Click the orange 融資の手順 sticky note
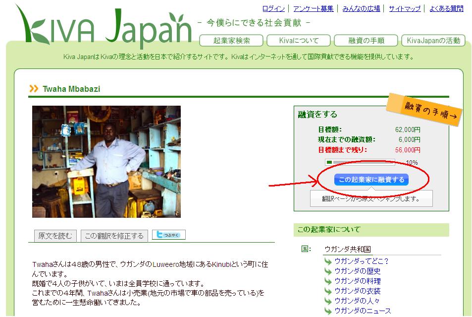The width and height of the screenshot is (472, 317). [424, 110]
